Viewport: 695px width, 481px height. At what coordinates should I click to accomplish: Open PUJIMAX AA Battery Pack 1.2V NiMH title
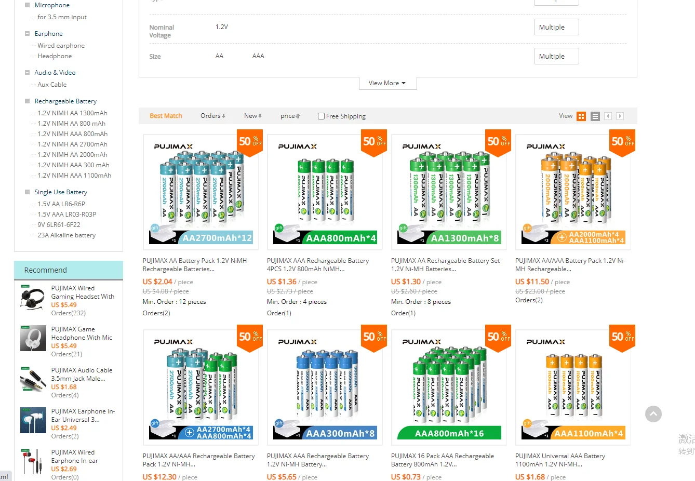tap(195, 265)
